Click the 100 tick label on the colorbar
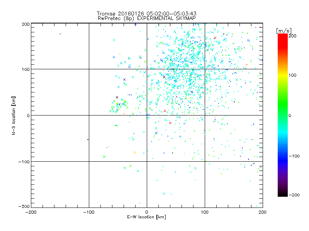 click(292, 75)
